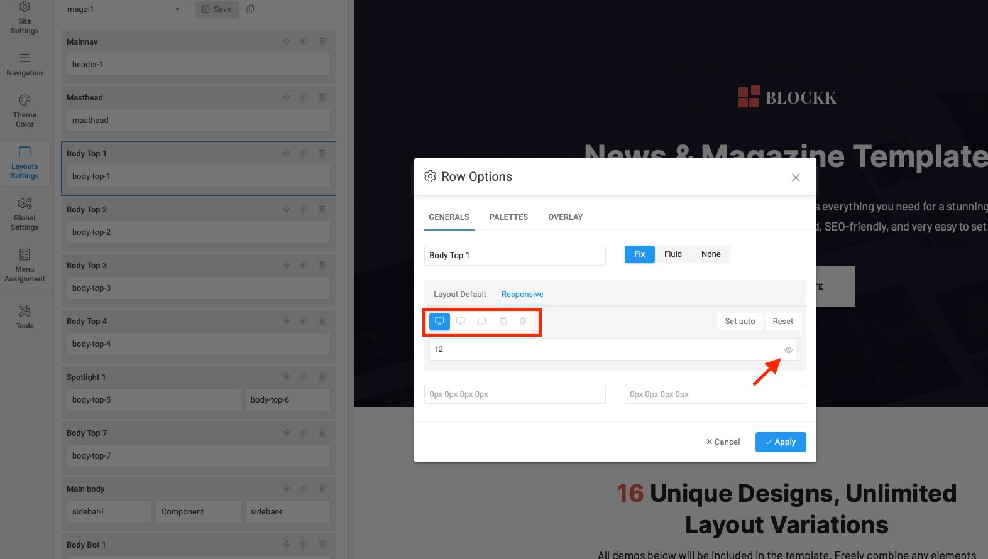The image size is (988, 559).
Task: Select the body-top-1 module position
Action: click(199, 176)
